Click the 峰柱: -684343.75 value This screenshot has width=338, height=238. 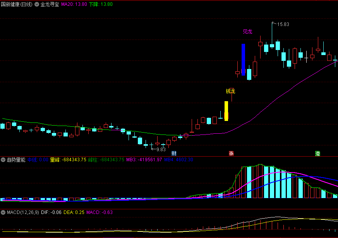tap(106, 160)
